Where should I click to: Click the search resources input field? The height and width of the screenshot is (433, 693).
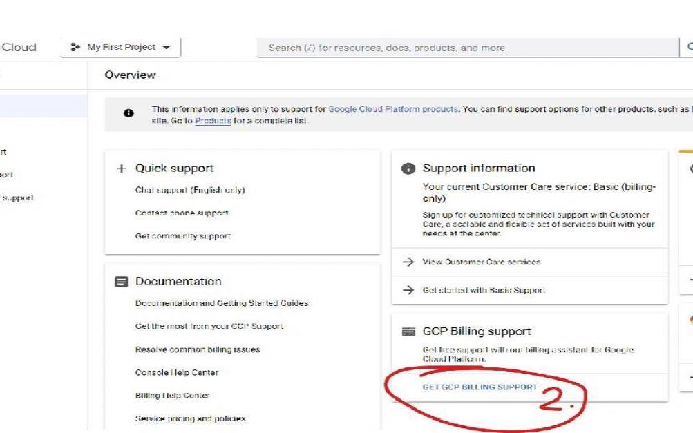468,48
